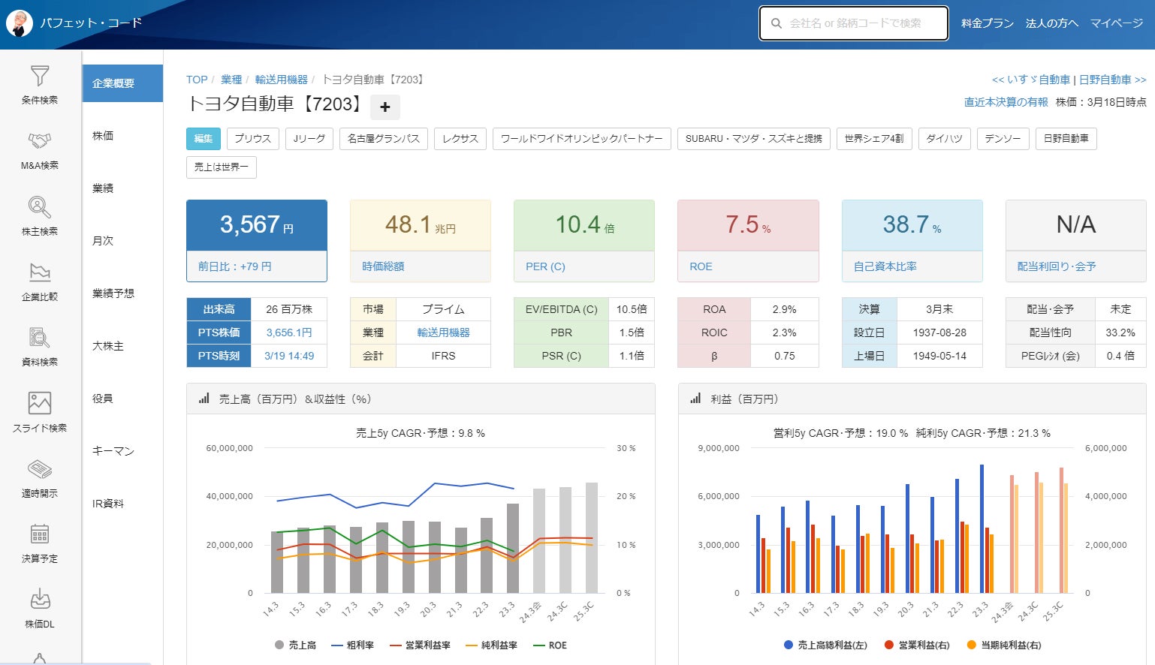Select the 株主検索 magnifier icon
Screen dimensions: 1155x665
pyautogui.click(x=40, y=207)
